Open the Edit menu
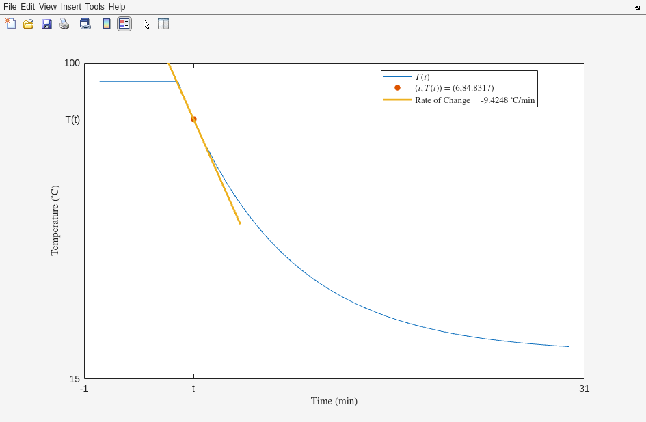 click(x=27, y=7)
